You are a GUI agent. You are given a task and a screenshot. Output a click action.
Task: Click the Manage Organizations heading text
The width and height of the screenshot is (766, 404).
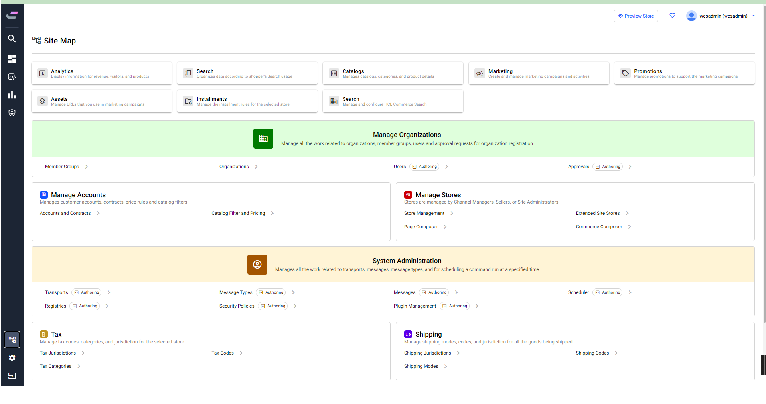pos(407,135)
